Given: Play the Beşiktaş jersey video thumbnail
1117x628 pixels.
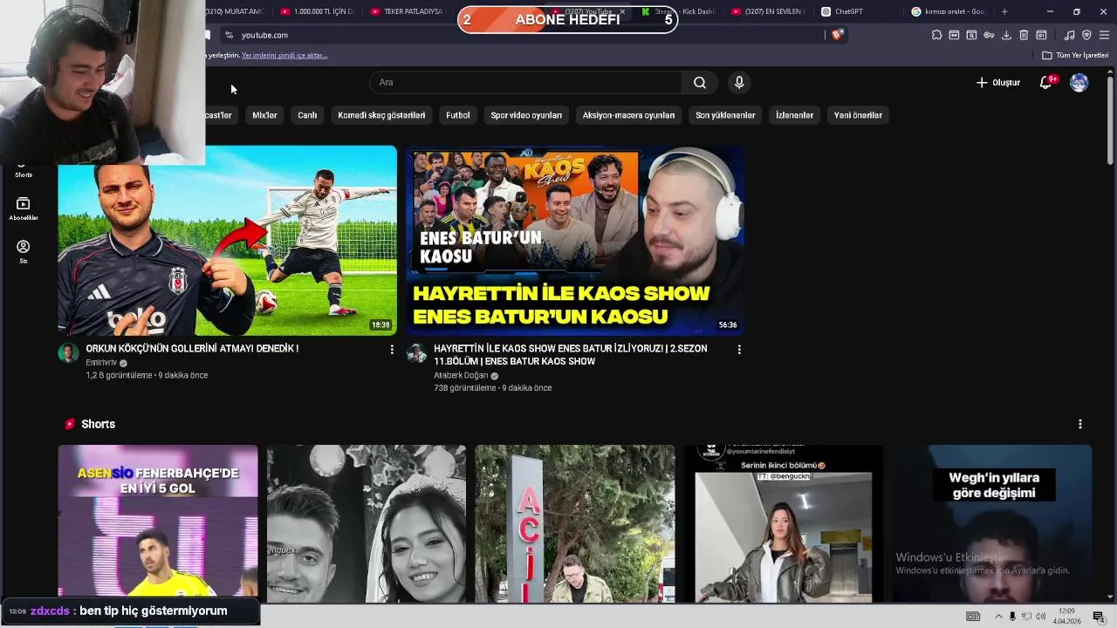Looking at the screenshot, I should point(227,241).
